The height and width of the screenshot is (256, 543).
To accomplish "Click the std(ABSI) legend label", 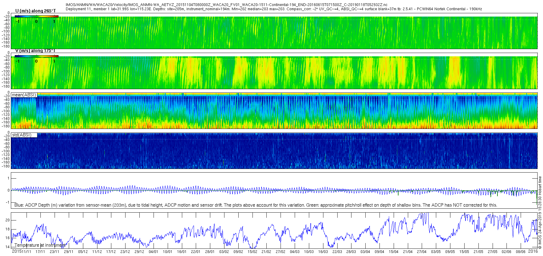I will pyautogui.click(x=22, y=135).
